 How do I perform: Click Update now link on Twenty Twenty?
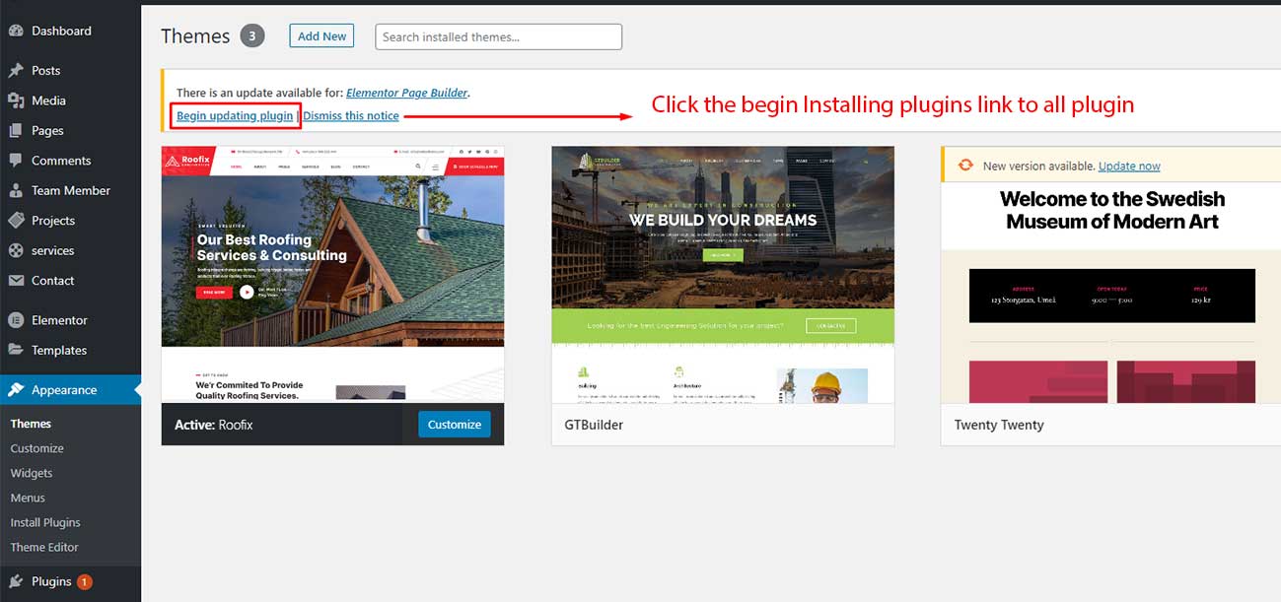1129,166
